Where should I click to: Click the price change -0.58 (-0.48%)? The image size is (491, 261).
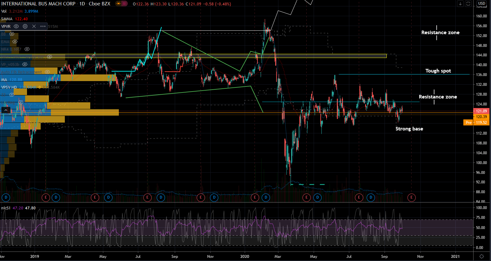click(x=217, y=4)
